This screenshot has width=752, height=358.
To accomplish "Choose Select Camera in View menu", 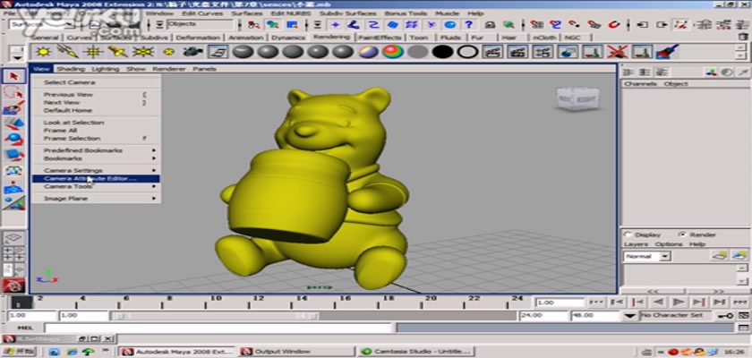I will coord(70,82).
